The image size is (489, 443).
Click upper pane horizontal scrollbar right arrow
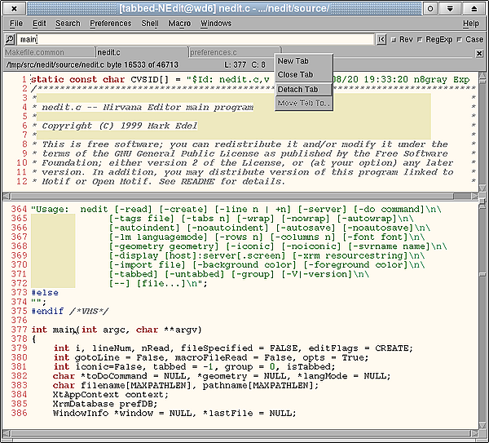474,196
